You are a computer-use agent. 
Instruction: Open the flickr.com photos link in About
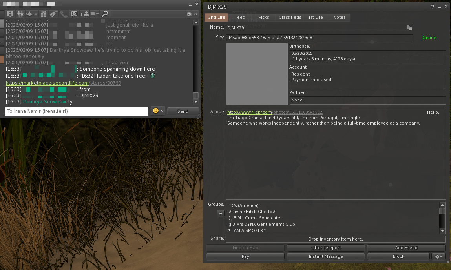pos(275,112)
